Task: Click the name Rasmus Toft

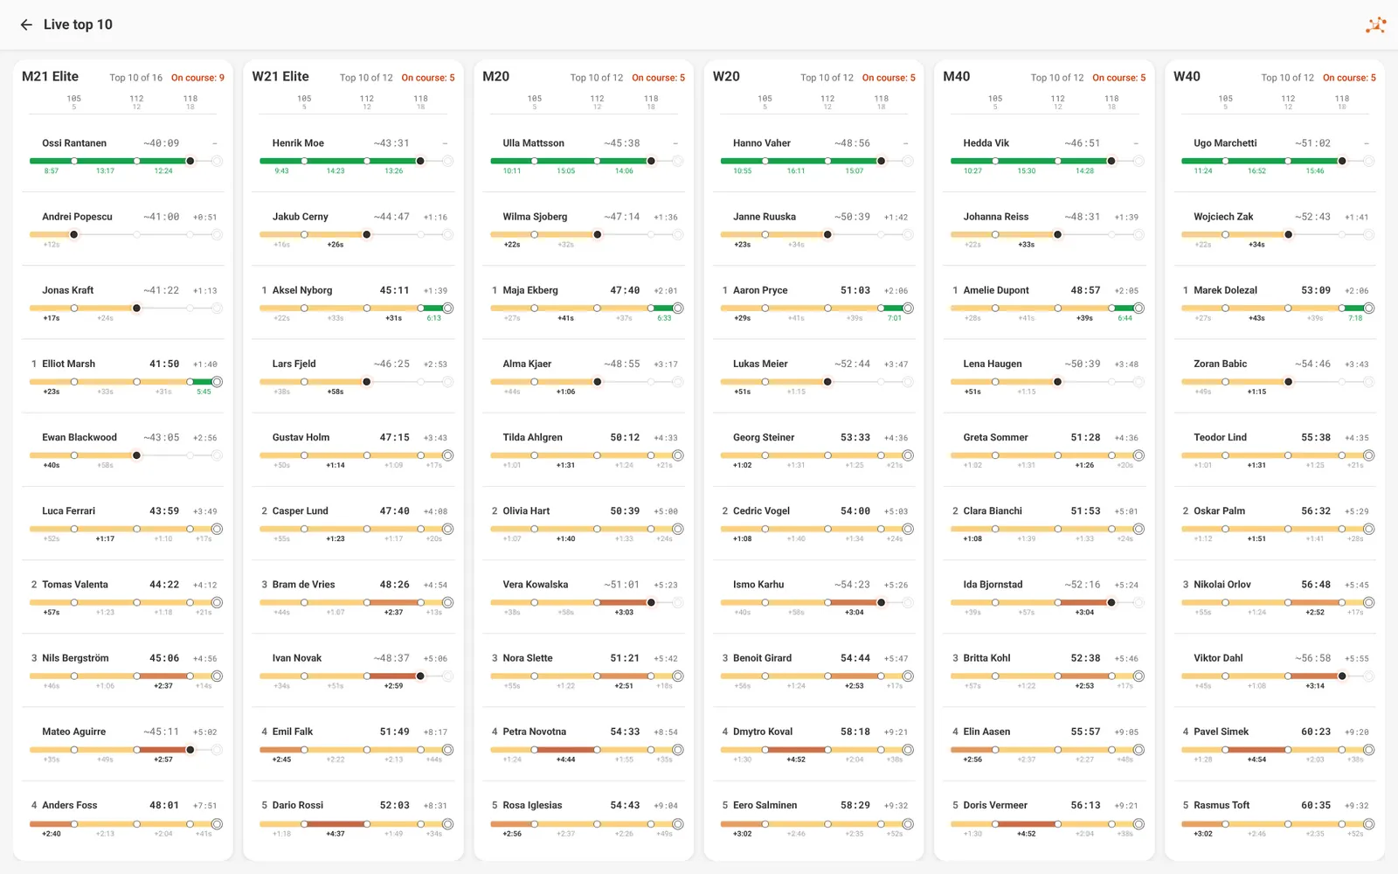Action: pos(1222,805)
